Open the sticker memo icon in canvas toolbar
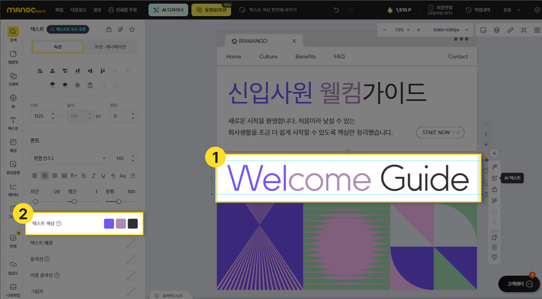Viewport: 542px width, 299px height. pos(484,30)
